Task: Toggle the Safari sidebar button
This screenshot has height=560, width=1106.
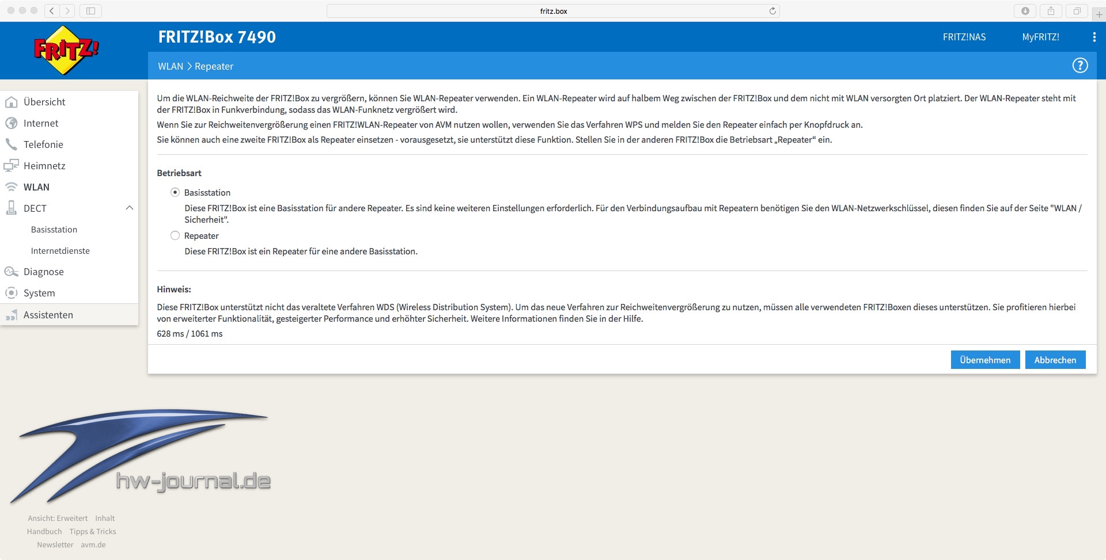Action: (x=90, y=10)
